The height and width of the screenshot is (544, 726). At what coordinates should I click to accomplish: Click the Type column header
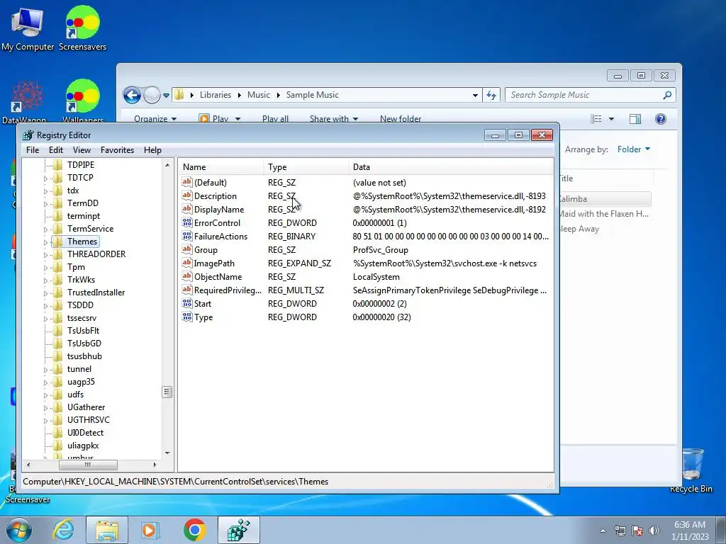306,167
